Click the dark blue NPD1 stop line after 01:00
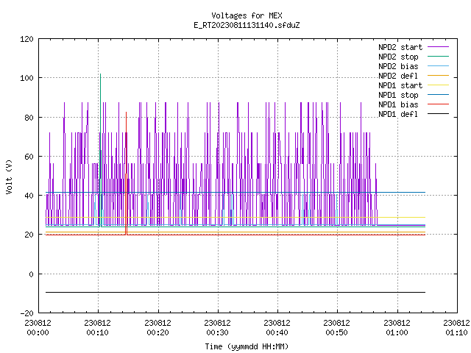471x353 pixels. pos(411,193)
